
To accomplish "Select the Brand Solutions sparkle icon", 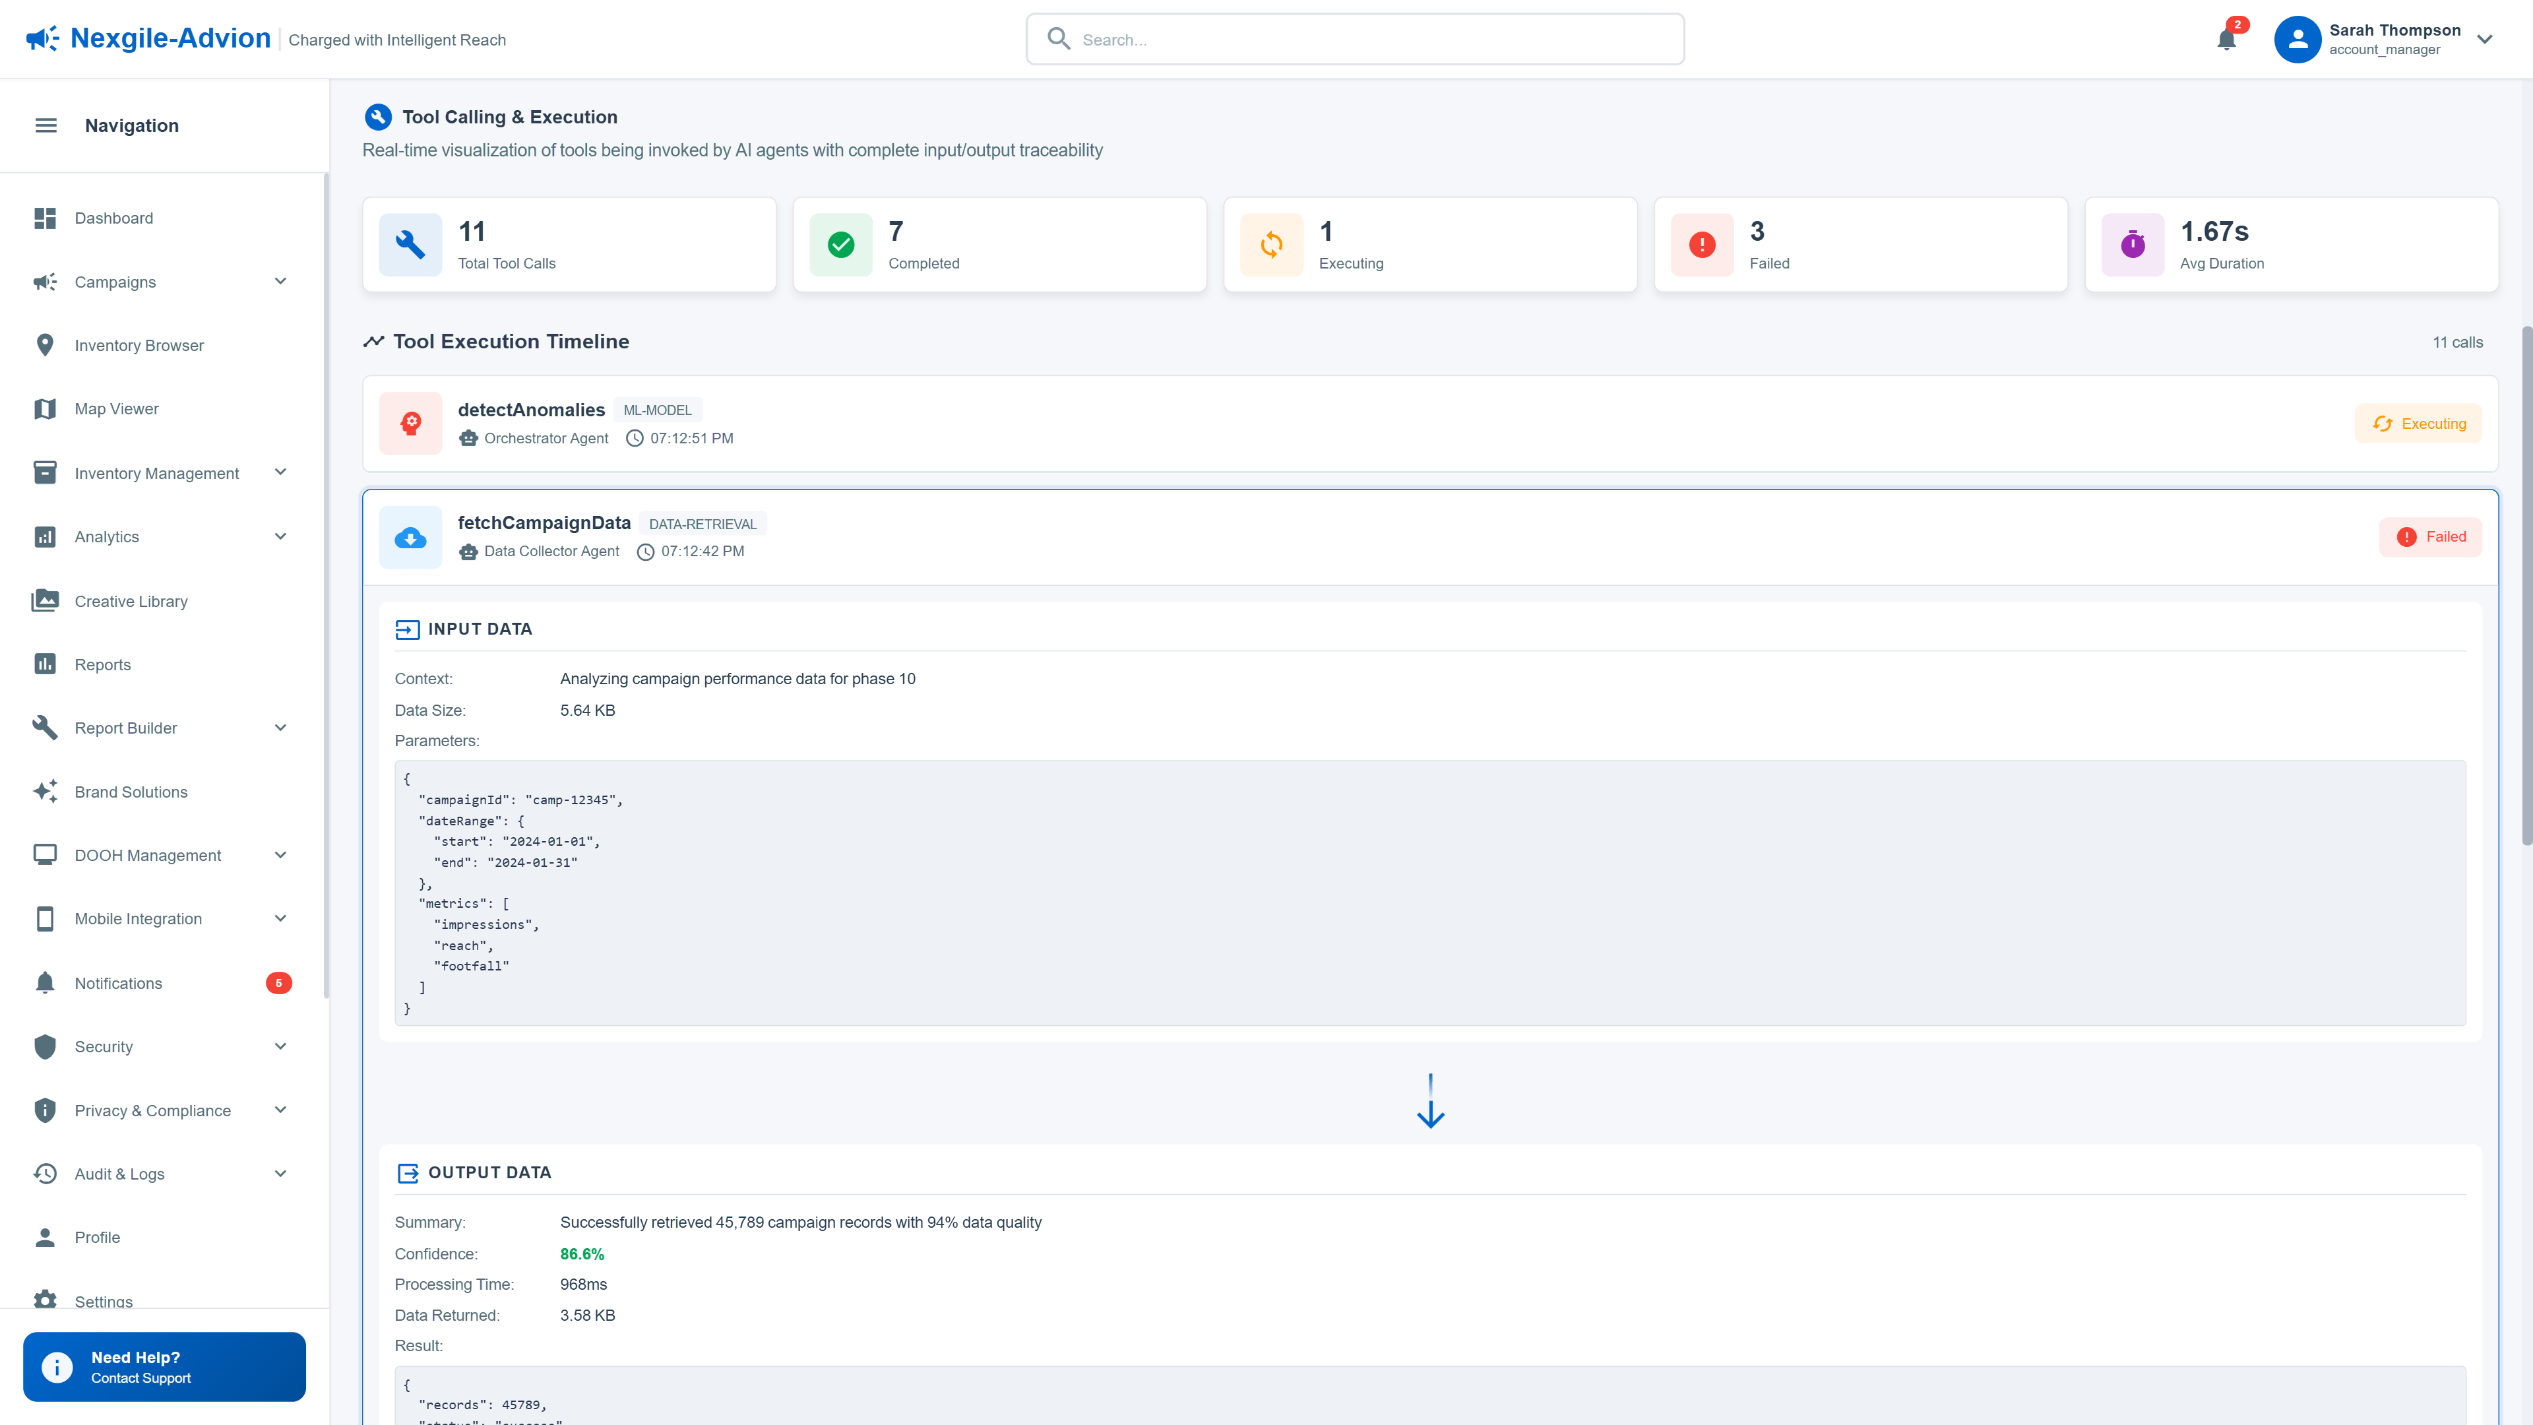I will point(46,791).
